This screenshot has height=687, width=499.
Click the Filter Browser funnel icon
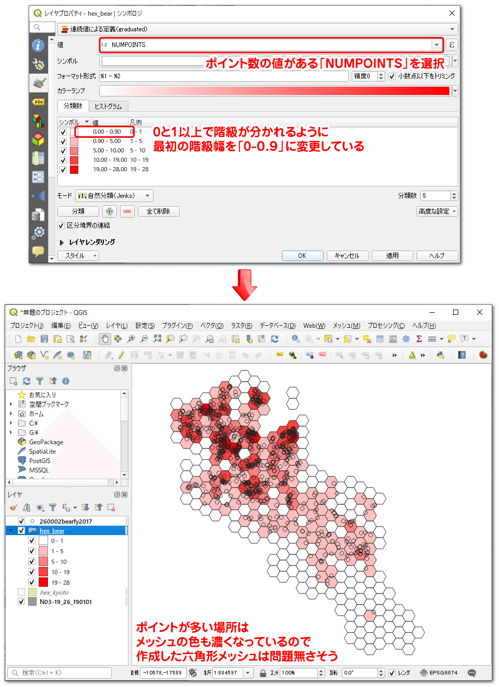coord(40,381)
